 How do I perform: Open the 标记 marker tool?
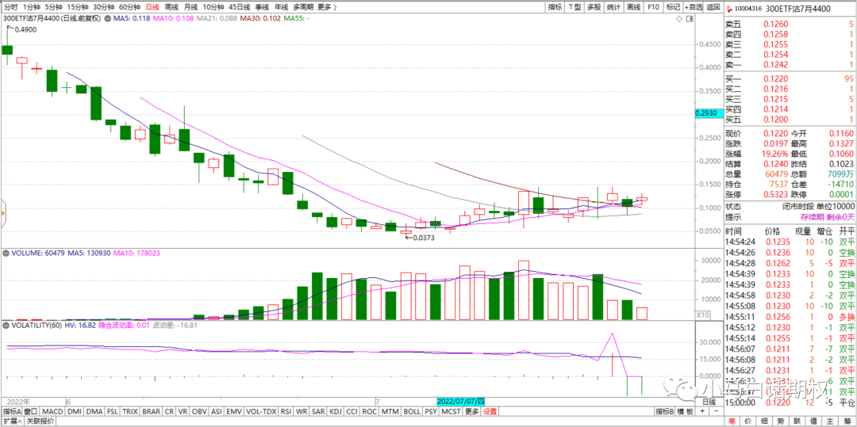tap(673, 7)
